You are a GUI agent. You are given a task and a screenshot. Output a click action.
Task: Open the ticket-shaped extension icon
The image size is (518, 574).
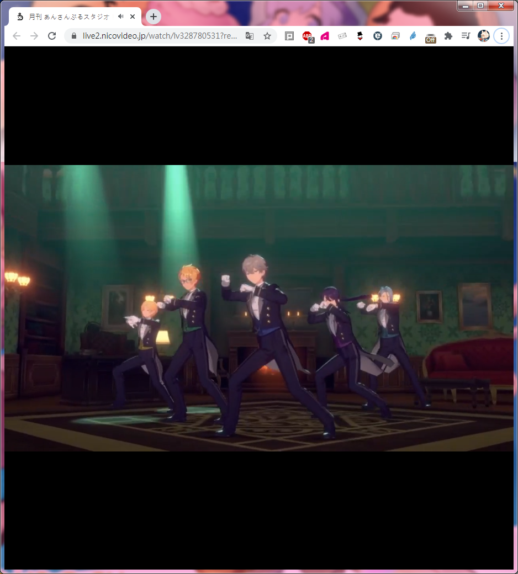pos(342,36)
